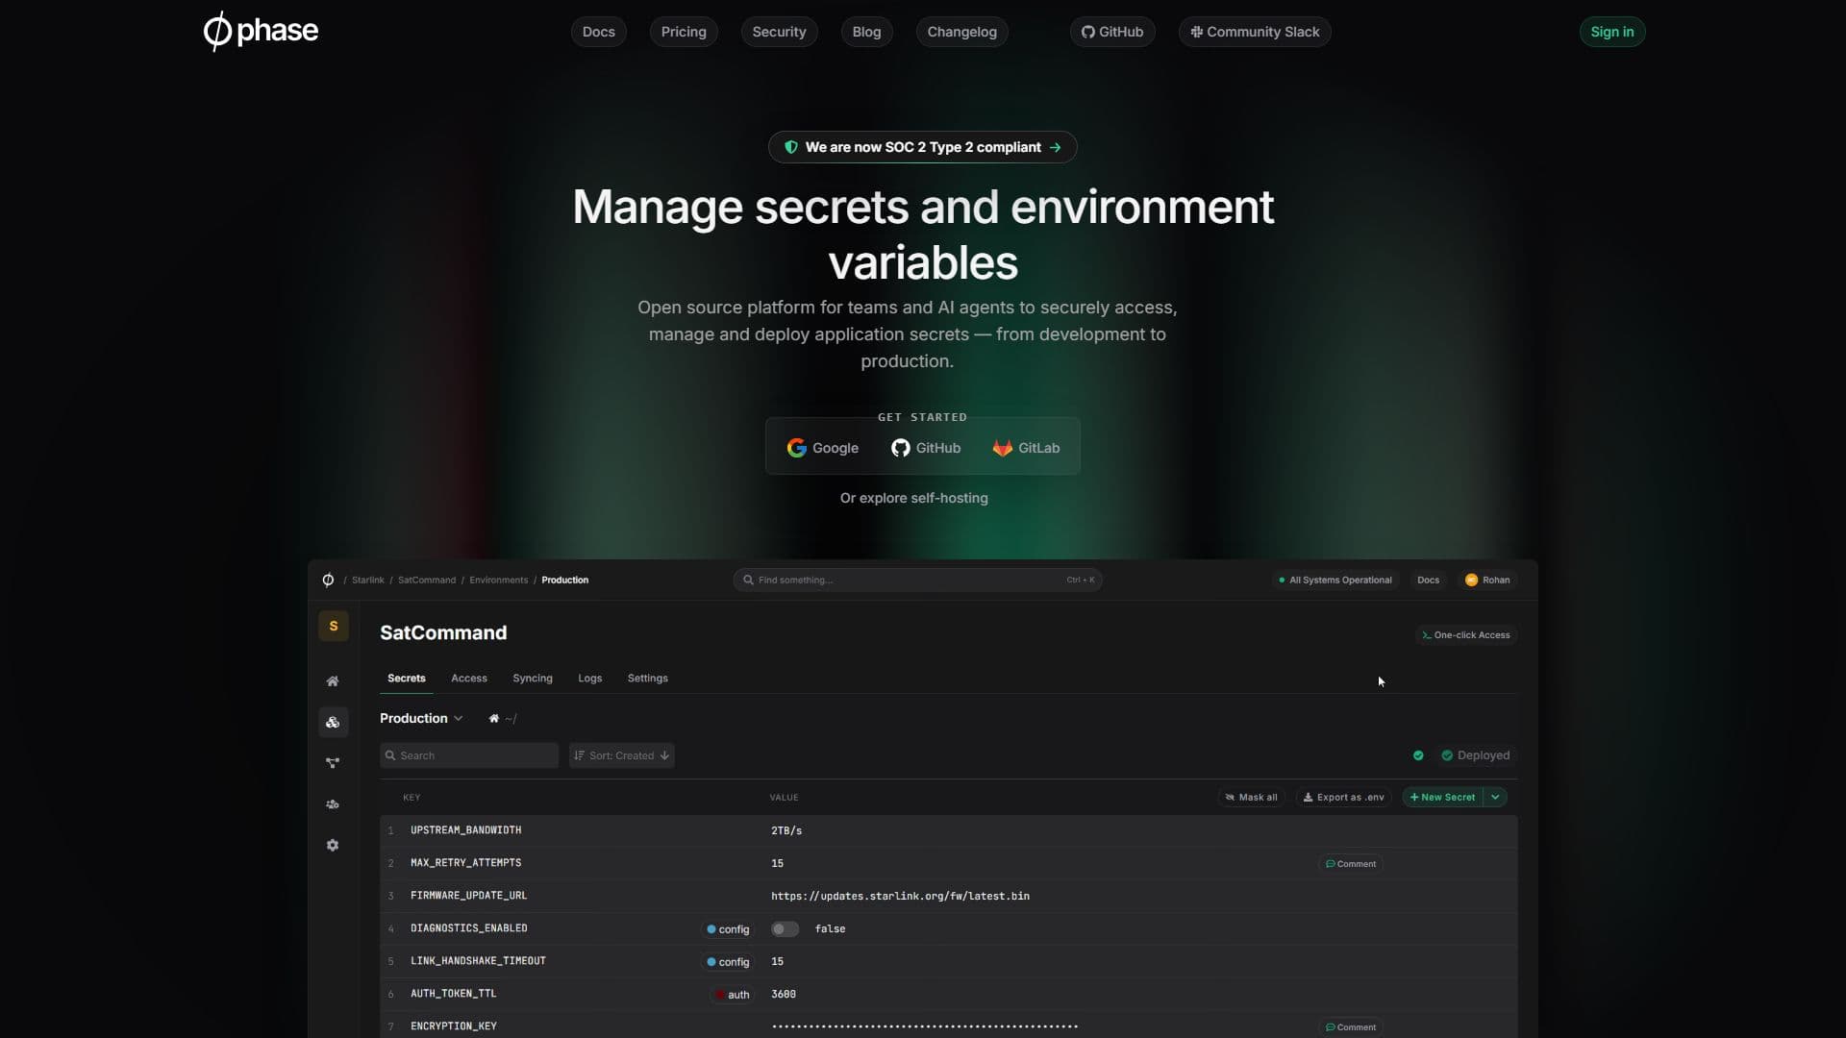Click the config tag on the DIAGNOSTICS_ENABLED row

[x=728, y=929]
